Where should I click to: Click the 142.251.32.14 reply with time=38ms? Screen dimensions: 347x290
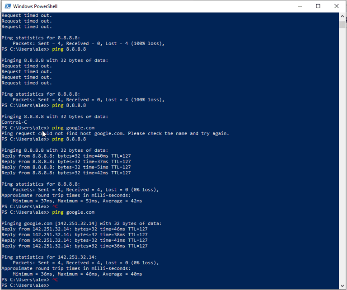coord(75,235)
